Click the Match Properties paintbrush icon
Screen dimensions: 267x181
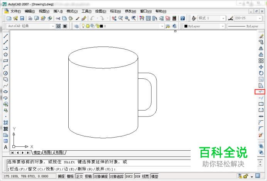[x=84, y=18]
